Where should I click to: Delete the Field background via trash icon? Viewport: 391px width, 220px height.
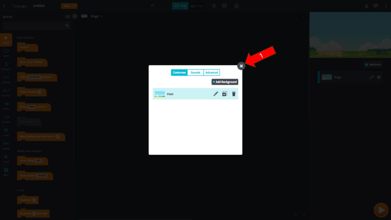click(234, 94)
